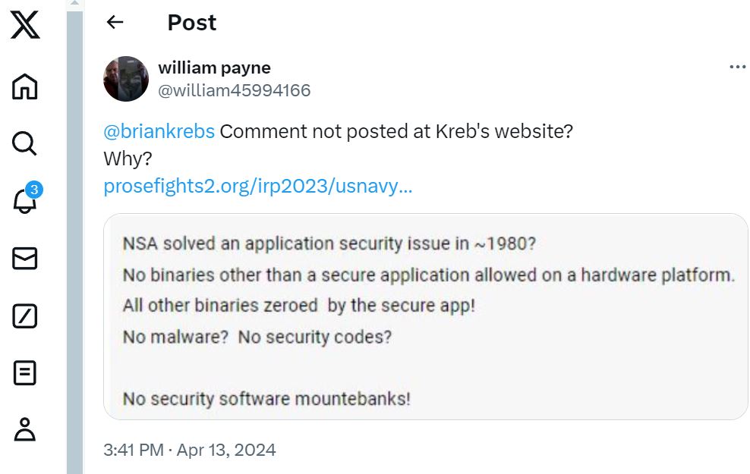Click the @briankrebs mention link
The width and height of the screenshot is (750, 474).
click(159, 131)
